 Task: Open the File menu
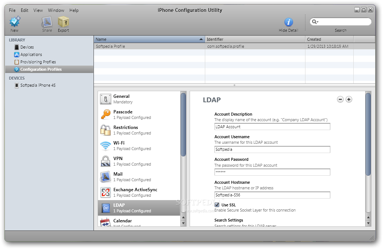click(x=12, y=10)
